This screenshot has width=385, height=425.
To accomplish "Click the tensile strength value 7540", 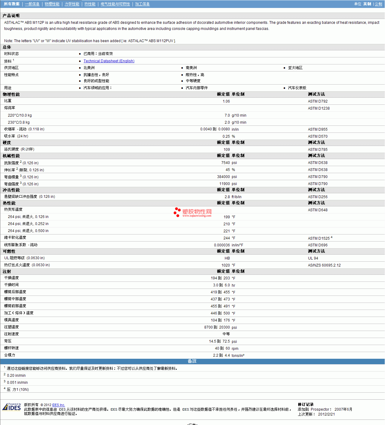I will coord(226,163).
